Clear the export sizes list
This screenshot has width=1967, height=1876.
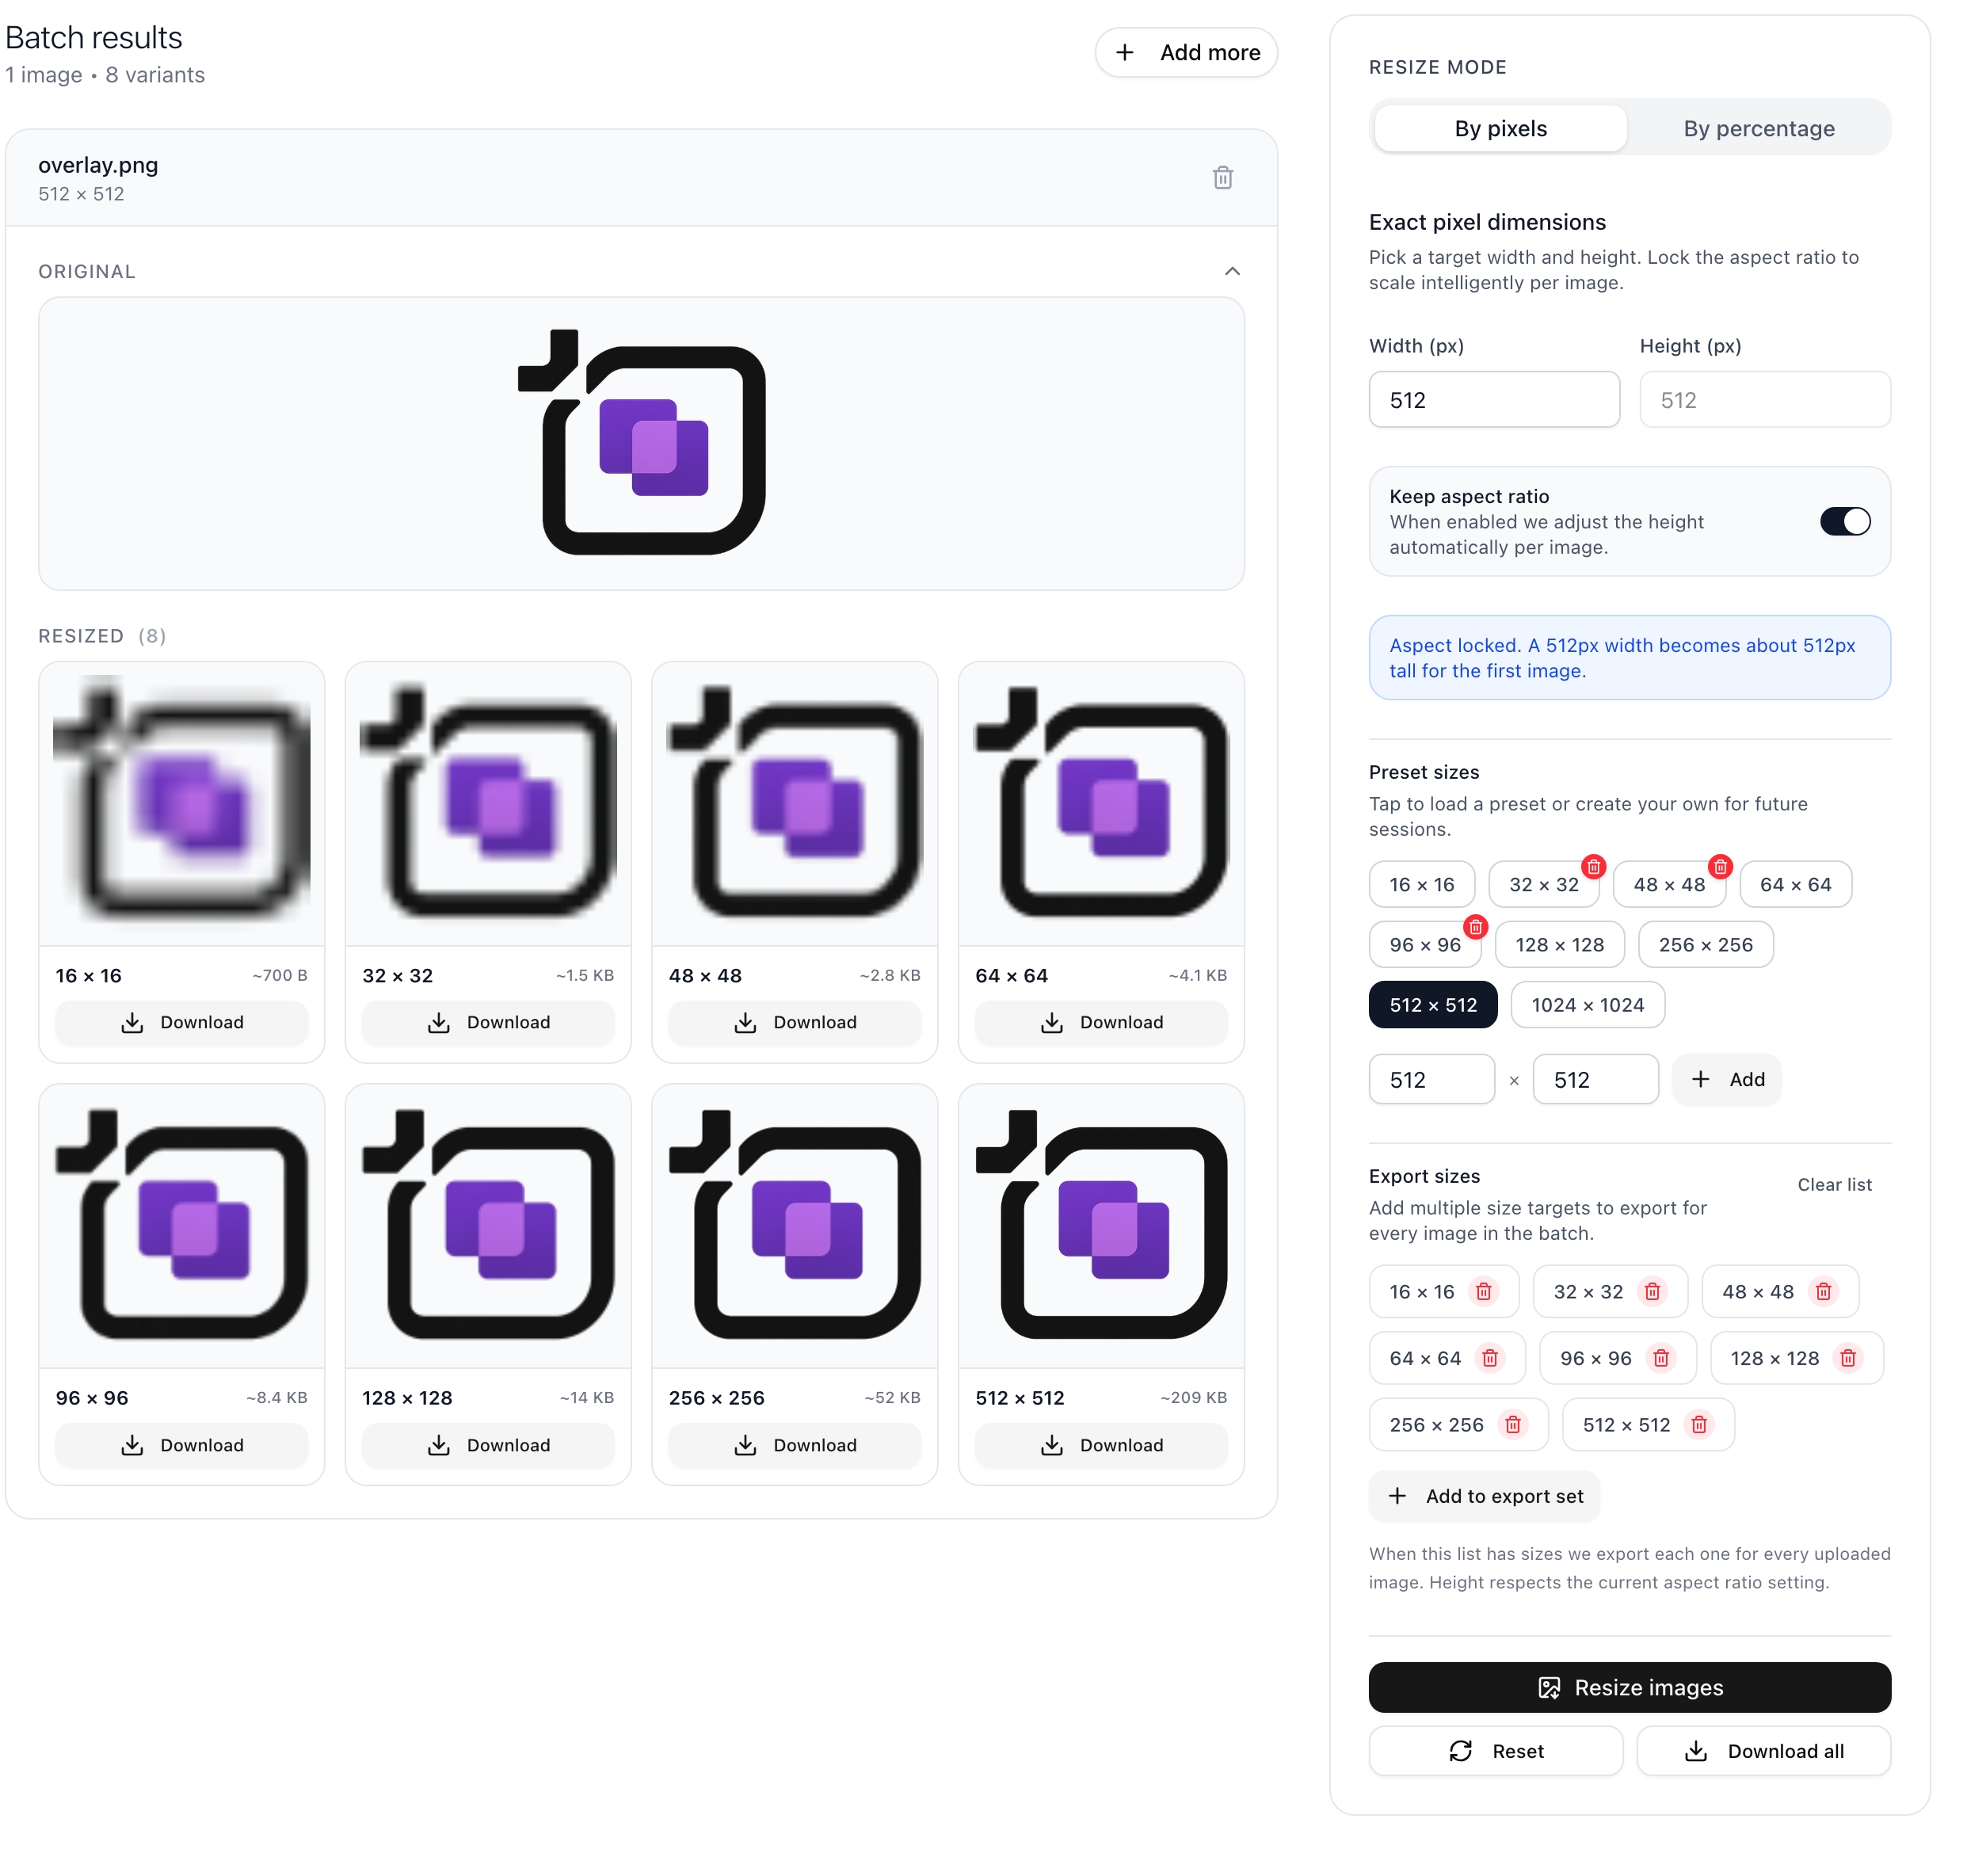(x=1834, y=1184)
